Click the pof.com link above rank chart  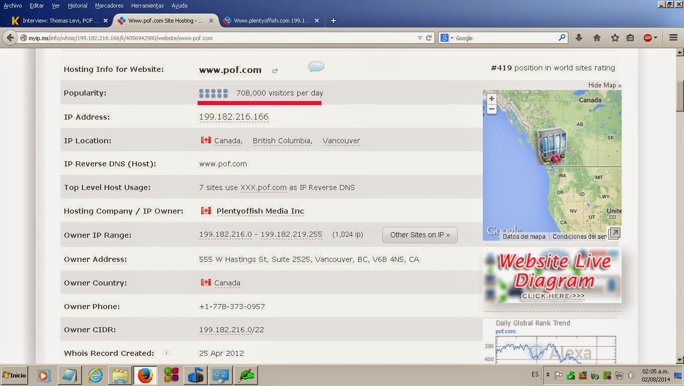point(505,332)
